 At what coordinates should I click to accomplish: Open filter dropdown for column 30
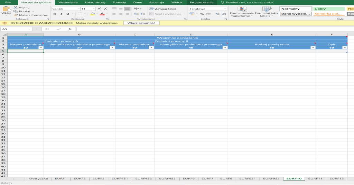[x=151, y=48]
